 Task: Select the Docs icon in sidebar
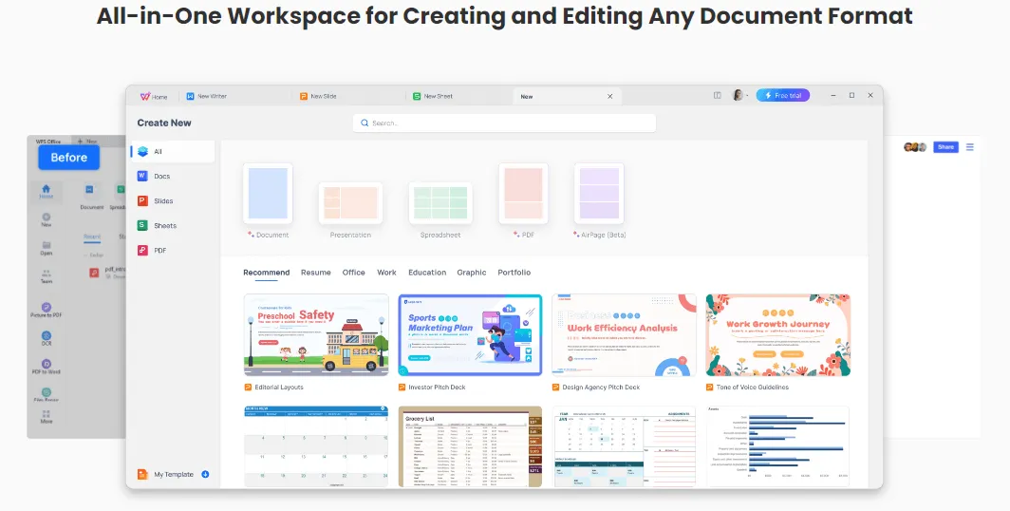[x=142, y=176]
